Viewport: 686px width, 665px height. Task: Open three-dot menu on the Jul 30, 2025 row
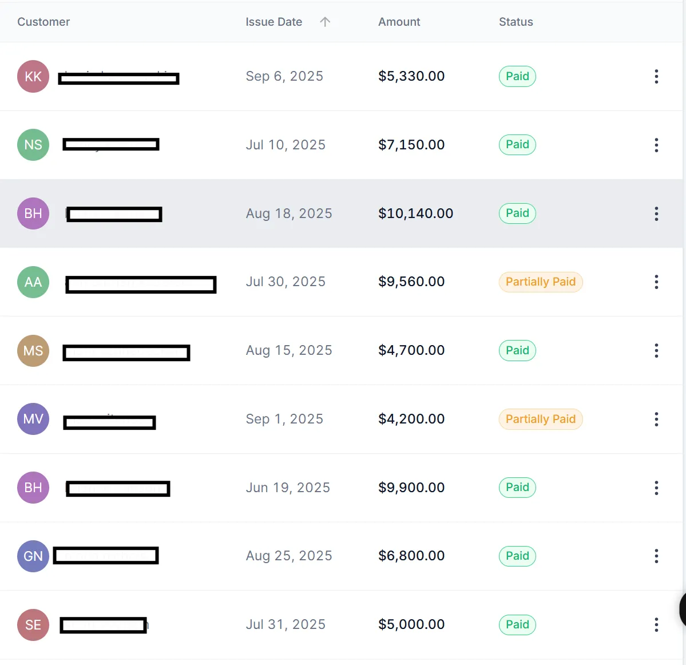click(x=656, y=282)
